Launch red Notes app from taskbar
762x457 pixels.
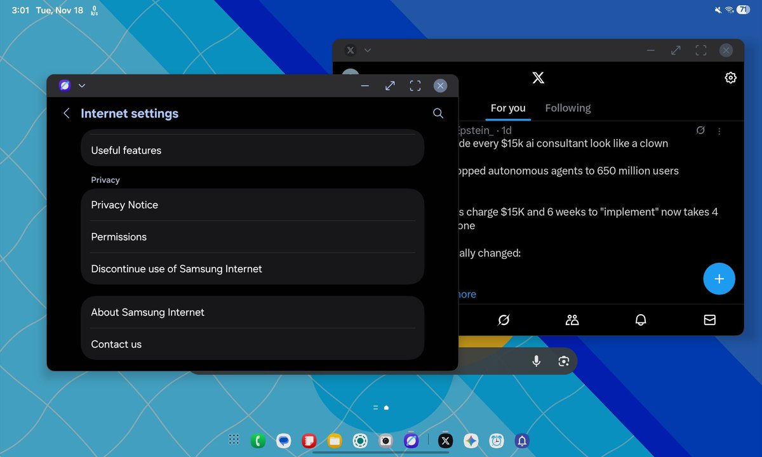tap(309, 440)
